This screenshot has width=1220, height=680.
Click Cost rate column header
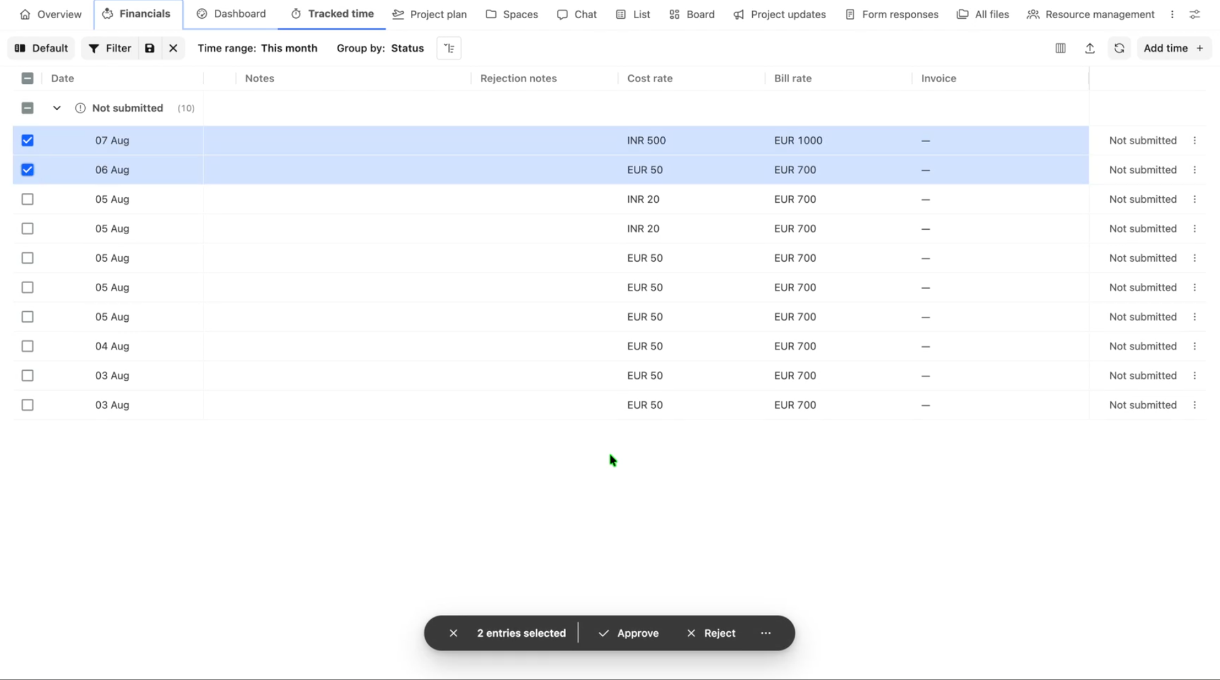pos(649,78)
